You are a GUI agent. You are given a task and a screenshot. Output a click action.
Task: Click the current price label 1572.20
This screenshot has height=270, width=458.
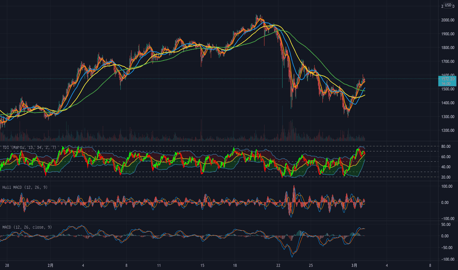[x=448, y=79]
